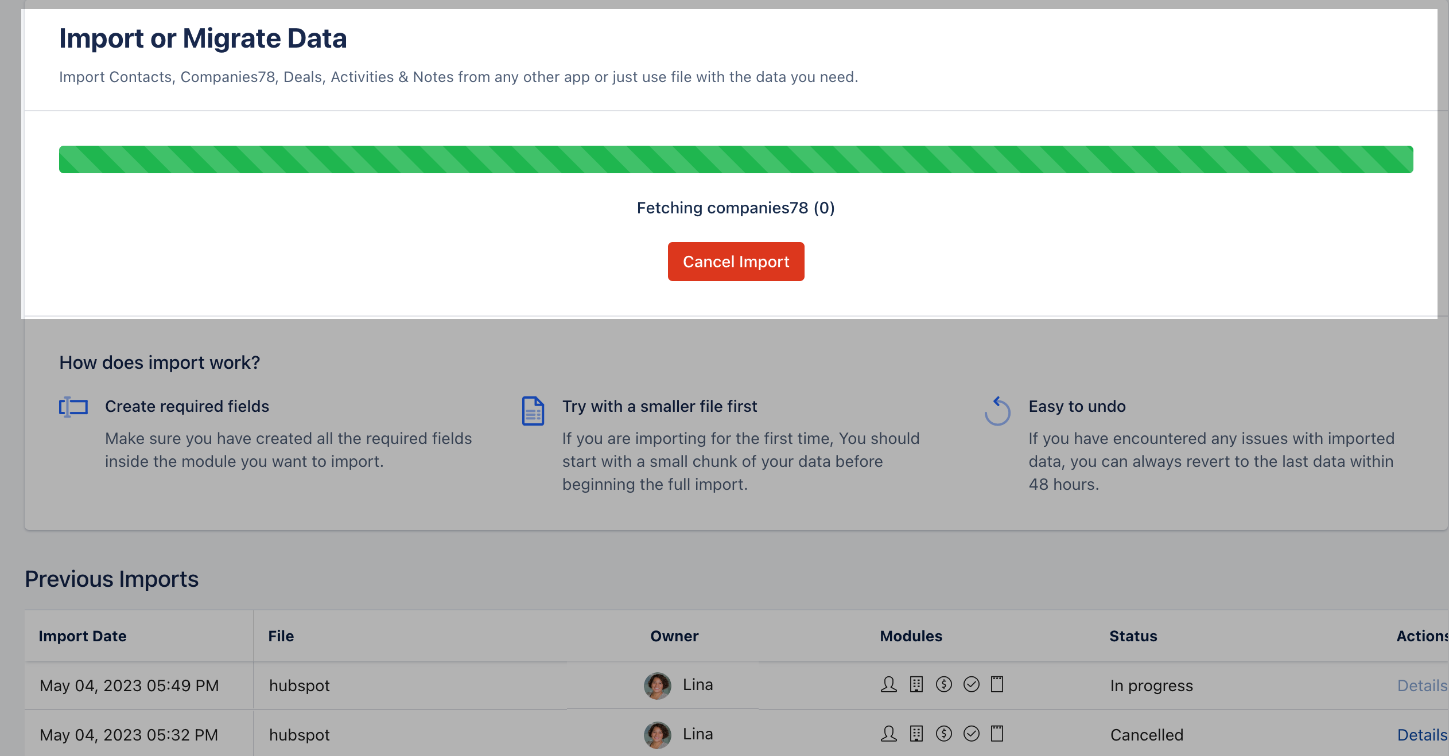Click the Easy to undo arrow icon
This screenshot has height=756, width=1449.
pyautogui.click(x=997, y=411)
